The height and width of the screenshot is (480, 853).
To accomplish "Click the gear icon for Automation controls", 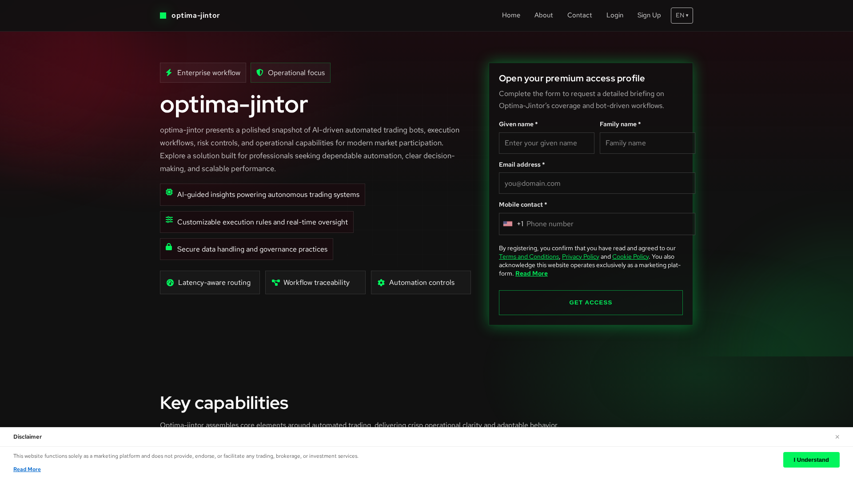I will [x=381, y=283].
